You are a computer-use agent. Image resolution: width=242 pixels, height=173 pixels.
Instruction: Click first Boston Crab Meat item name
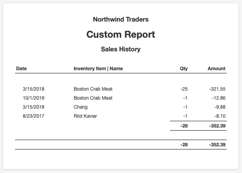[x=93, y=89]
